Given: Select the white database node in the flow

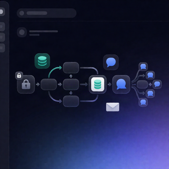Looking at the screenshot, I should pos(98,84).
